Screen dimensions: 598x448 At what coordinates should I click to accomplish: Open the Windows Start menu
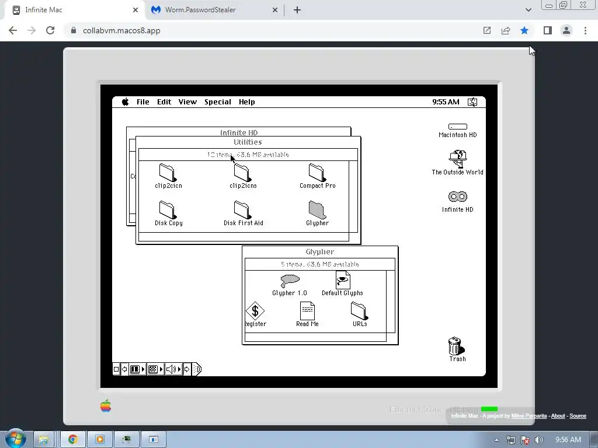(x=16, y=439)
